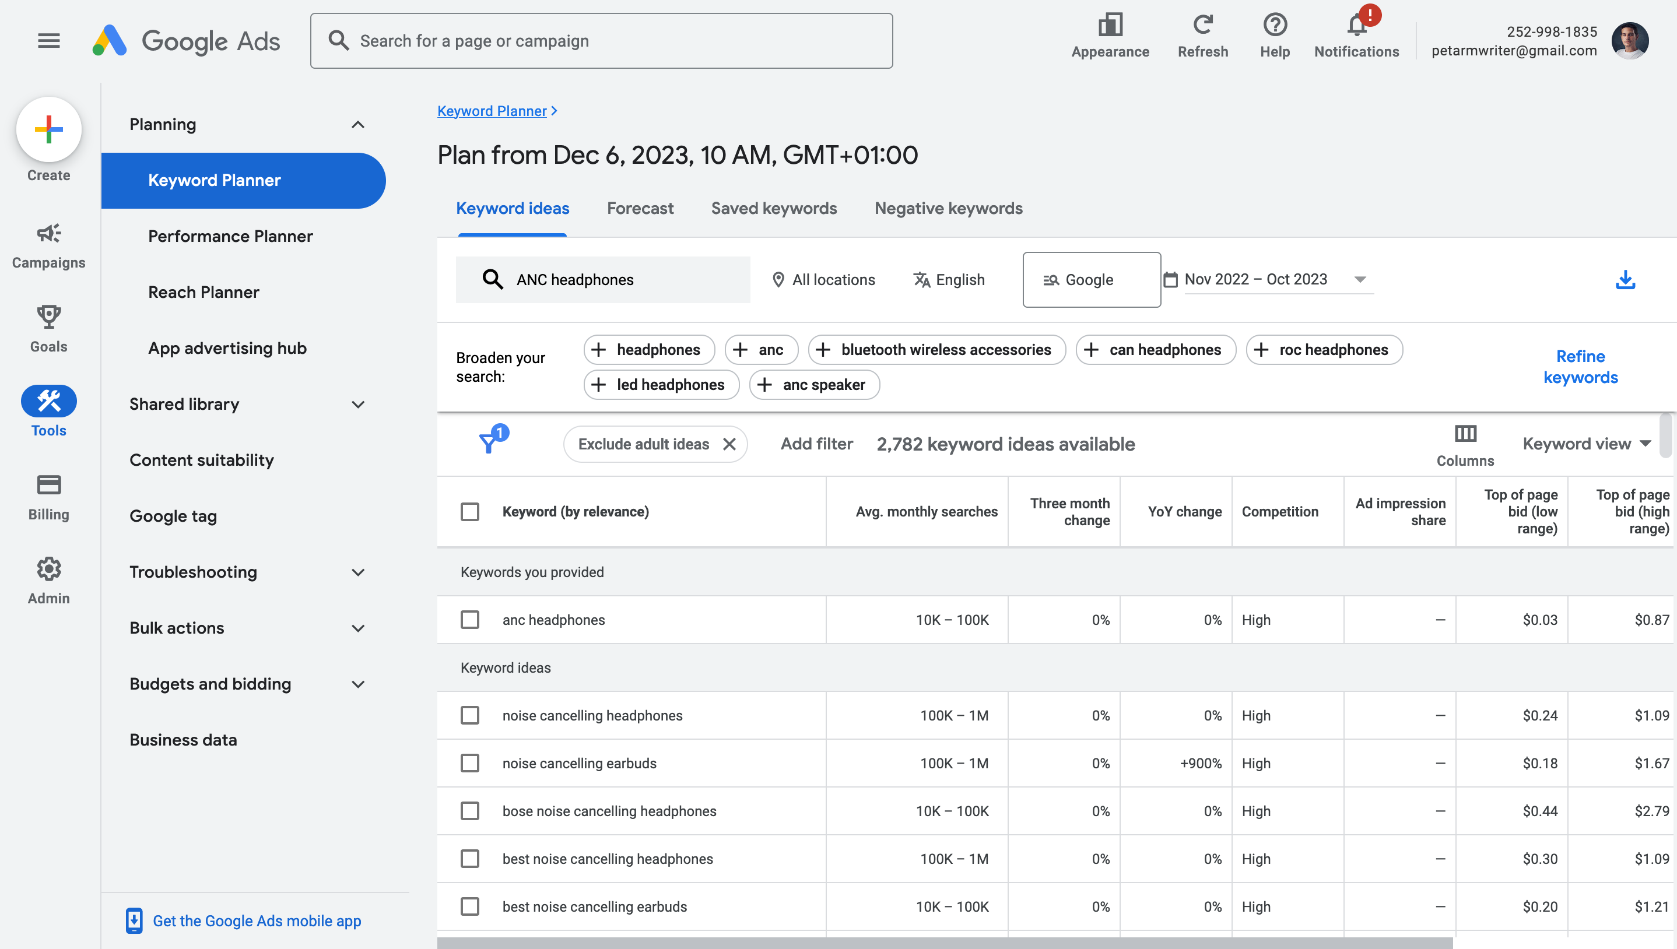Toggle checkbox for noise cancelling headphones row

[x=470, y=715]
